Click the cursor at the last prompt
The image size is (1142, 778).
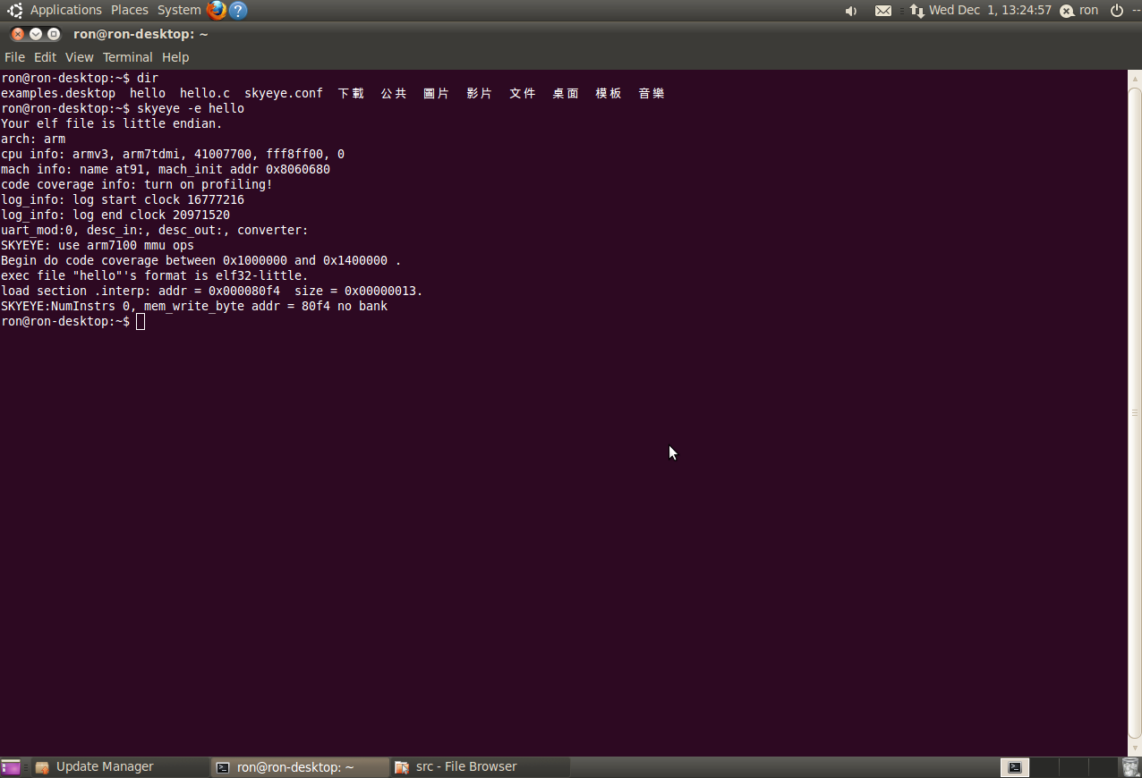click(141, 321)
